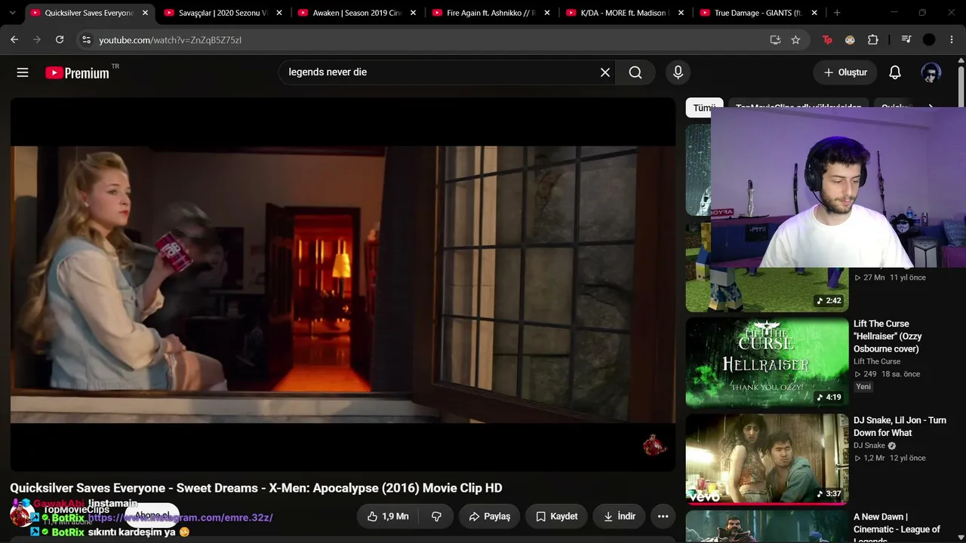This screenshot has height=543, width=966.
Task: Visit the DJ Snake channel name
Action: pyautogui.click(x=869, y=446)
